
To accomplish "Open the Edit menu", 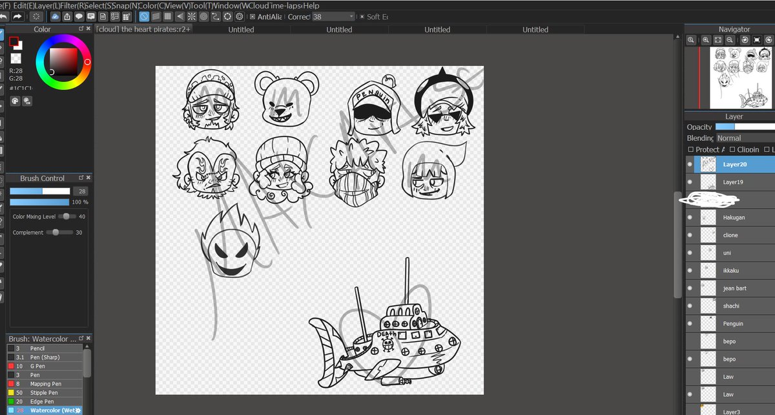I will click(23, 5).
